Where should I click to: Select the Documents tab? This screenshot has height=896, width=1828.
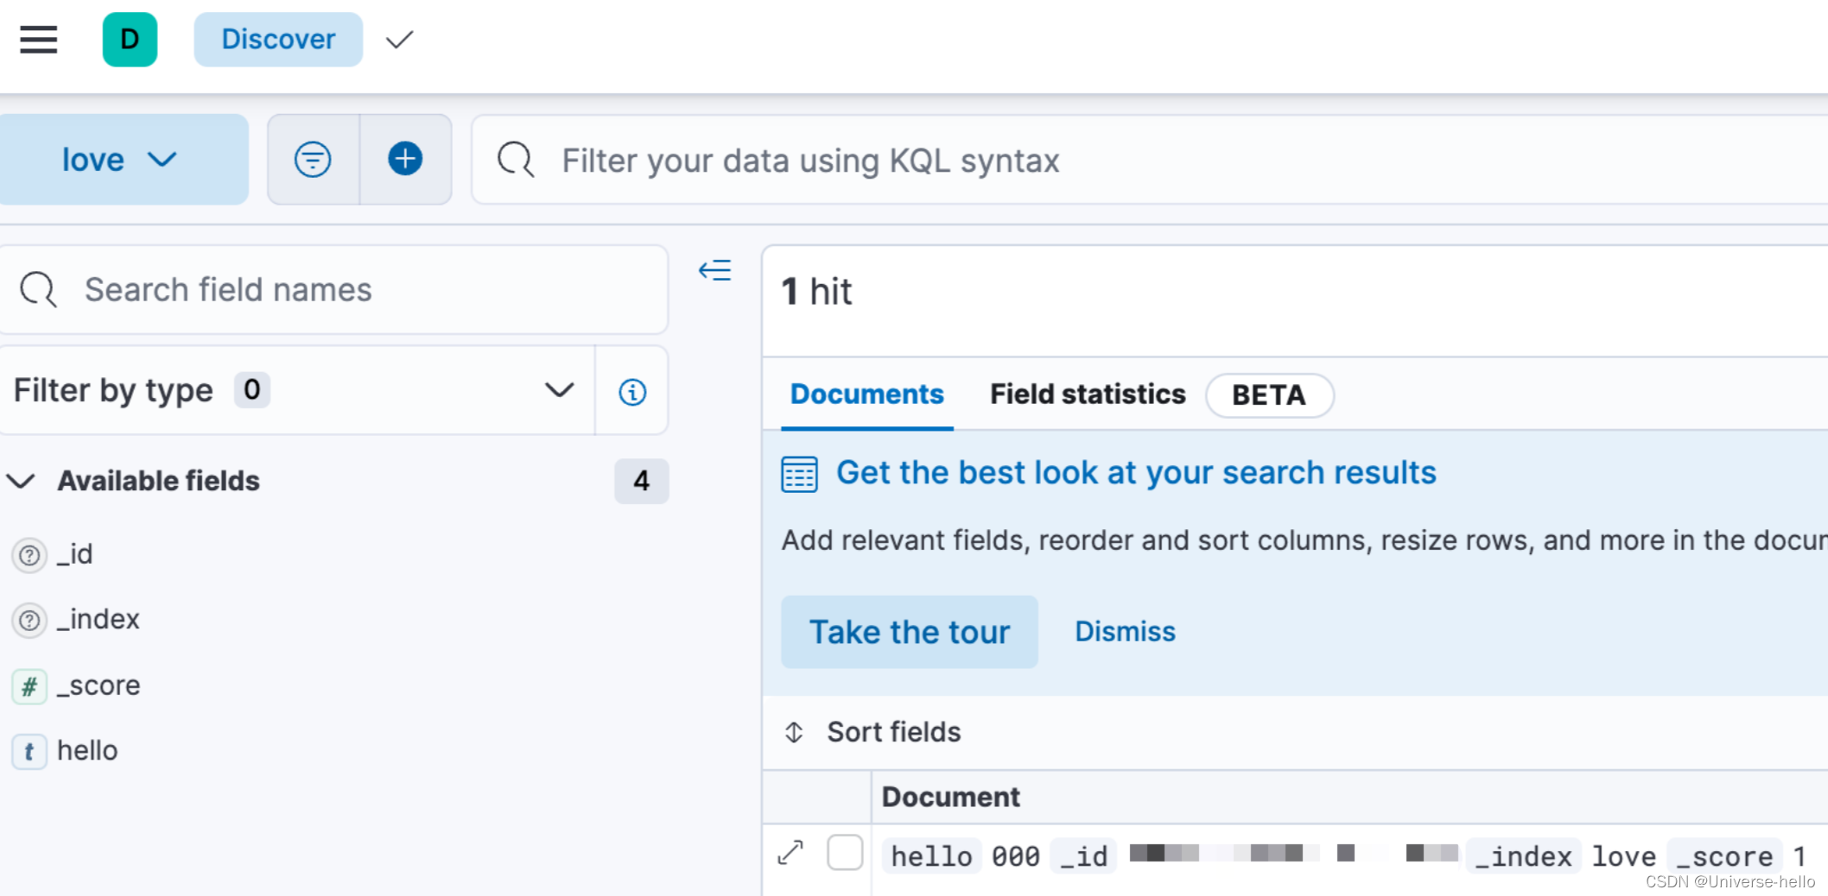coord(866,394)
